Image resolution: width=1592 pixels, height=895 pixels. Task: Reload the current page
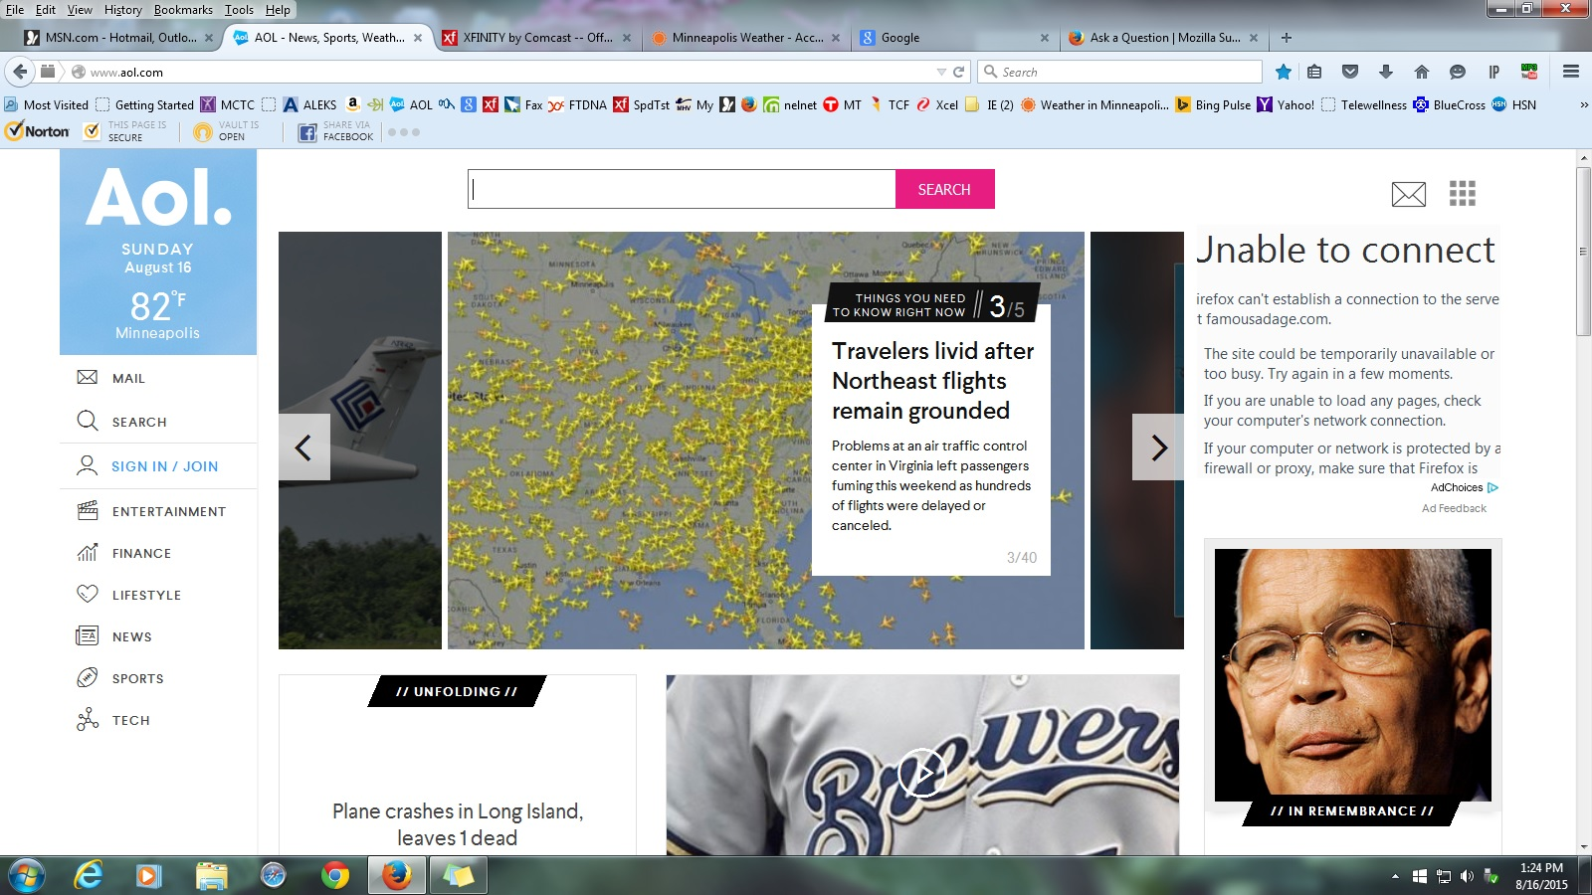[x=959, y=72]
